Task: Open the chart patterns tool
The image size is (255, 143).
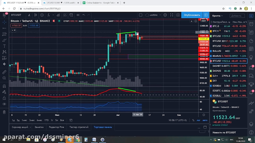Action: 4,52
